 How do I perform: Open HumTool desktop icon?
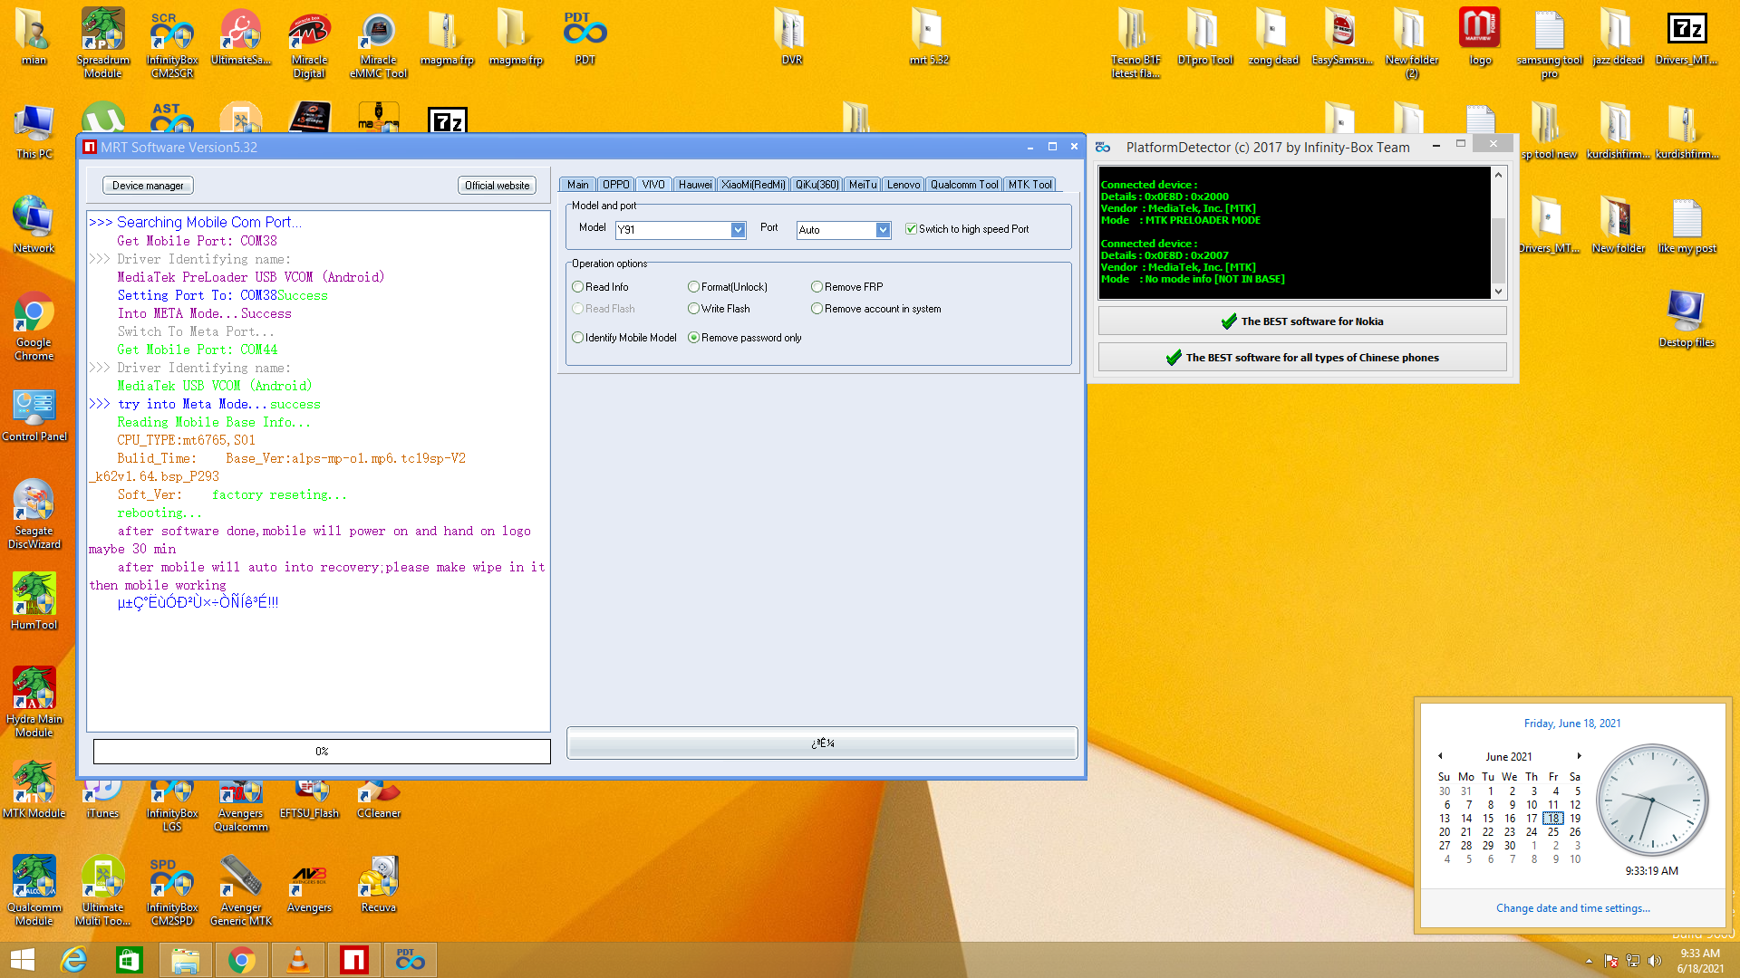click(x=34, y=600)
